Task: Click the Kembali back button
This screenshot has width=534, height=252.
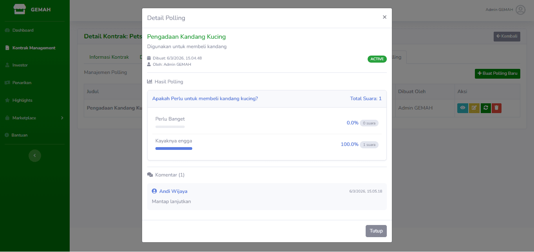Action: (507, 36)
